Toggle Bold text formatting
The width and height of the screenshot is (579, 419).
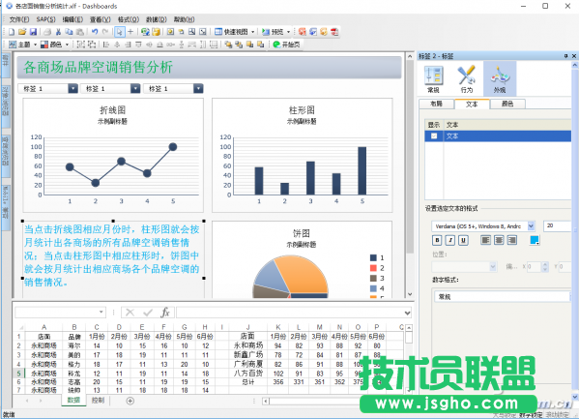437,240
